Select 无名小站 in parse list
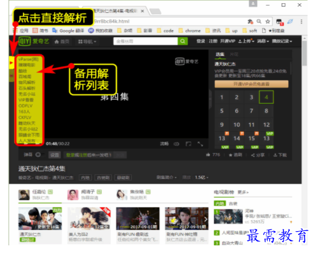This screenshot has width=313, height=253. pyautogui.click(x=27, y=94)
